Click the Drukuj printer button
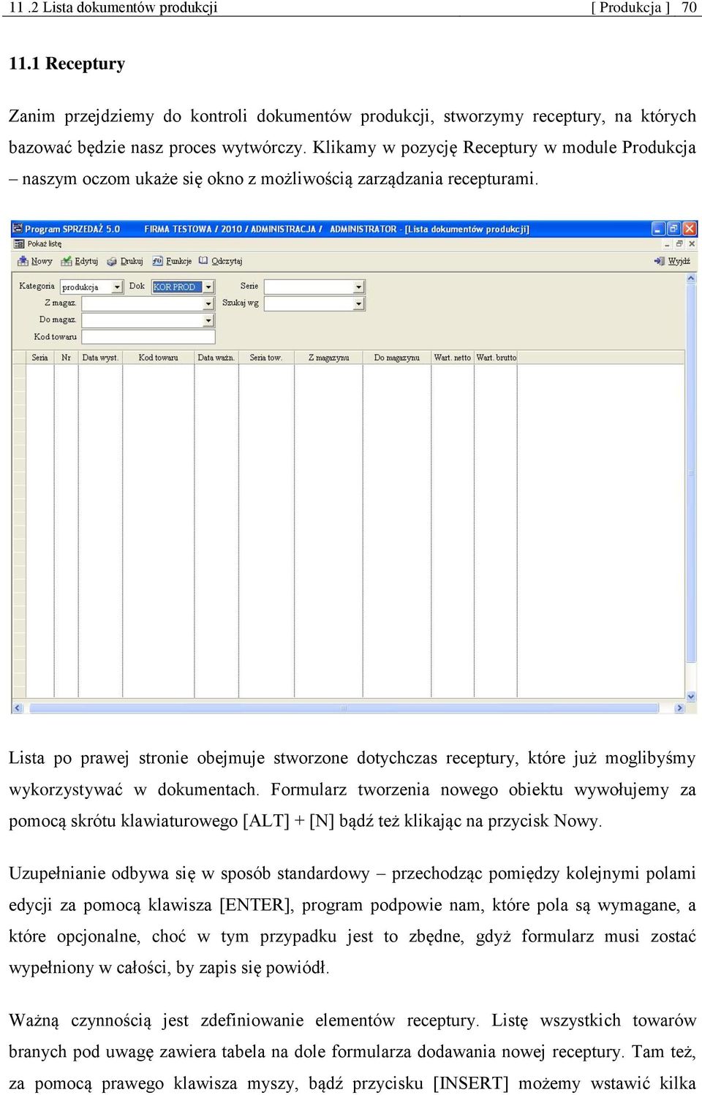 (x=125, y=261)
